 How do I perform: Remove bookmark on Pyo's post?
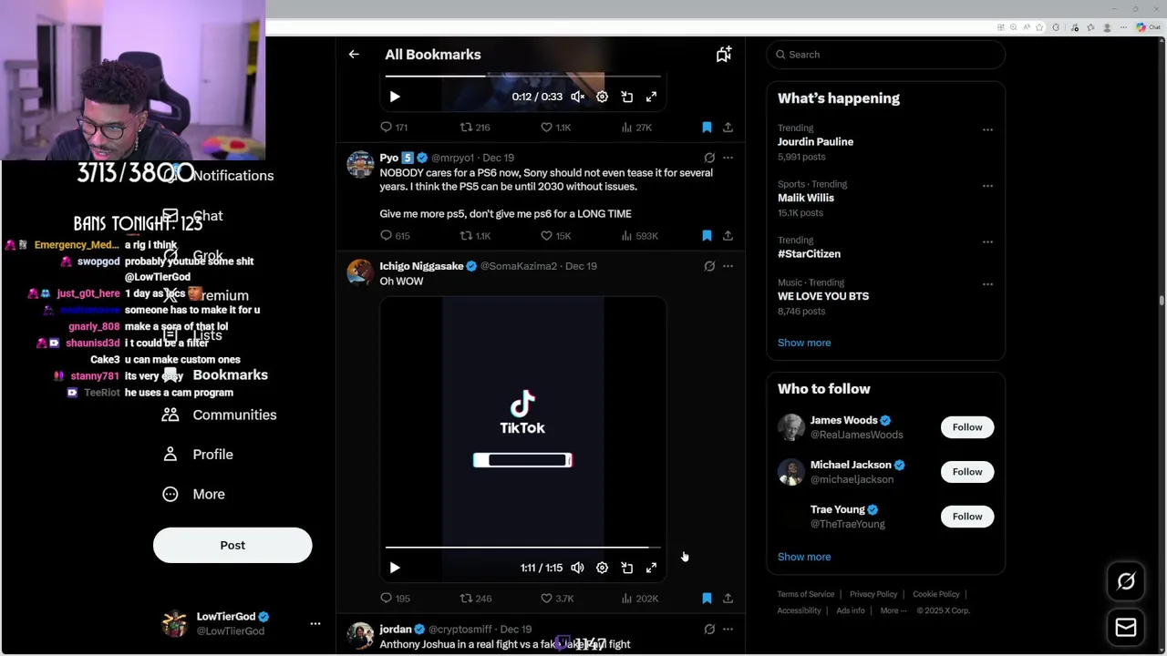[707, 236]
